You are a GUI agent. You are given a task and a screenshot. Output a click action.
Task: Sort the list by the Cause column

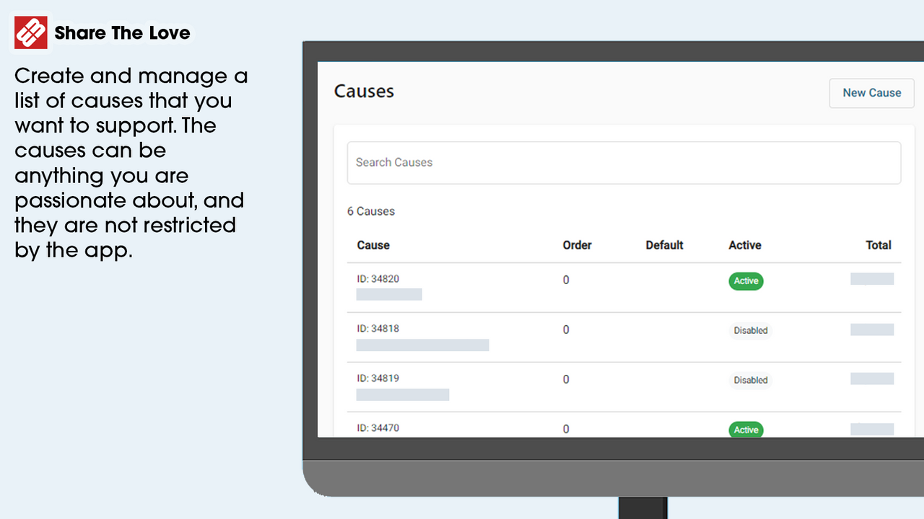click(373, 245)
